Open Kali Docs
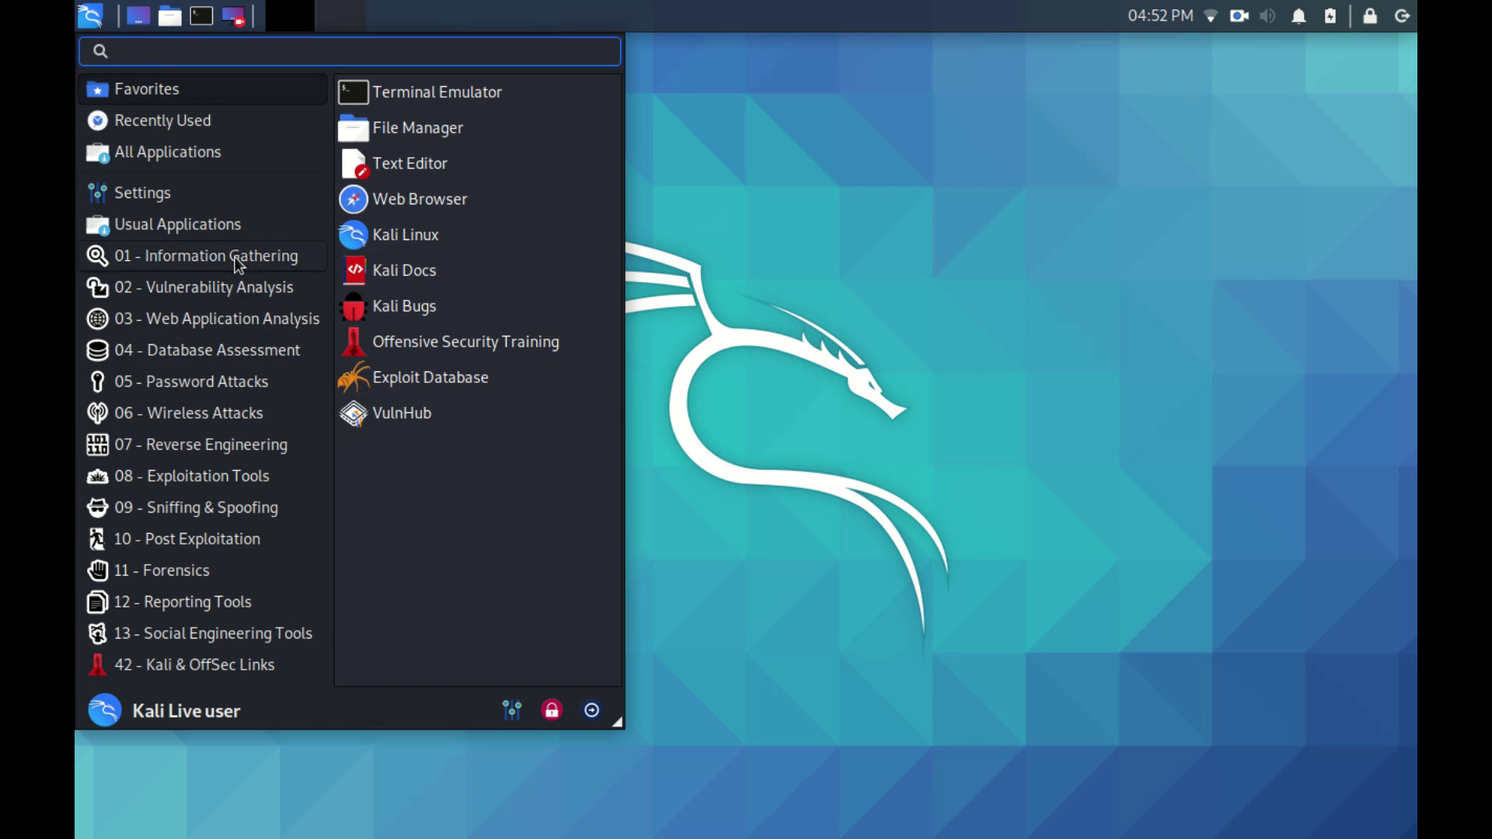1492x839 pixels. coord(404,270)
